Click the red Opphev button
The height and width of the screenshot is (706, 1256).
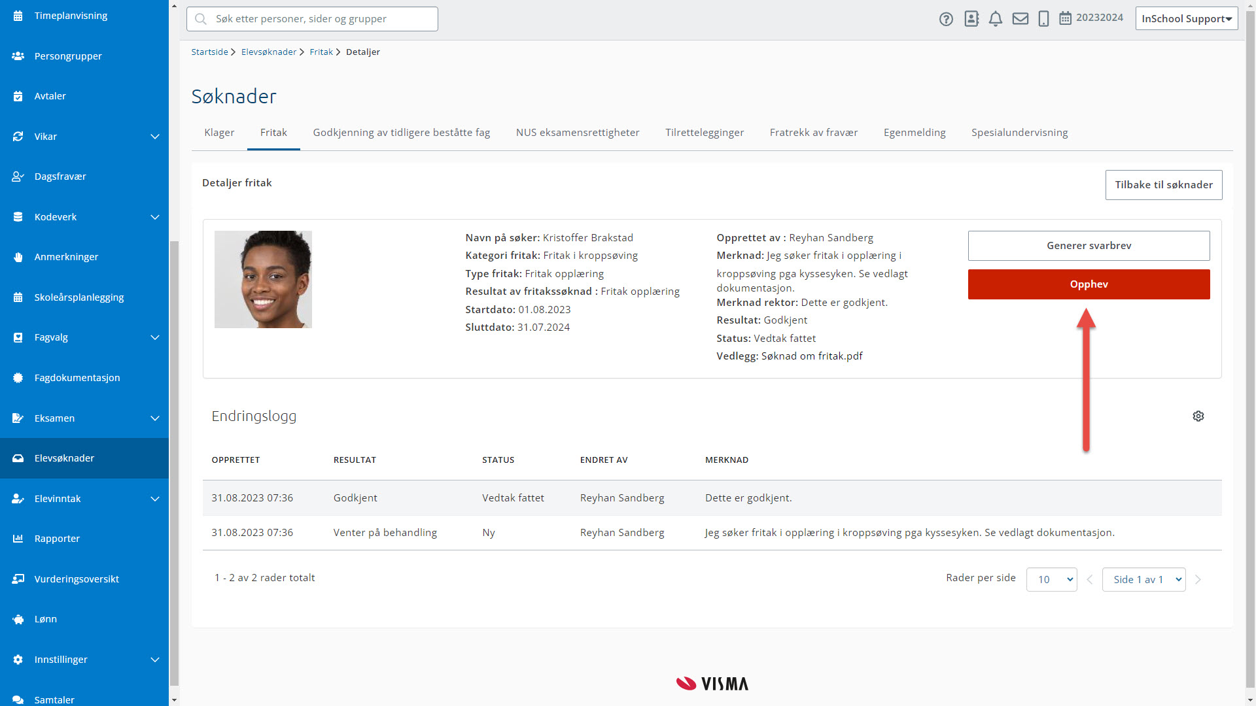point(1089,284)
